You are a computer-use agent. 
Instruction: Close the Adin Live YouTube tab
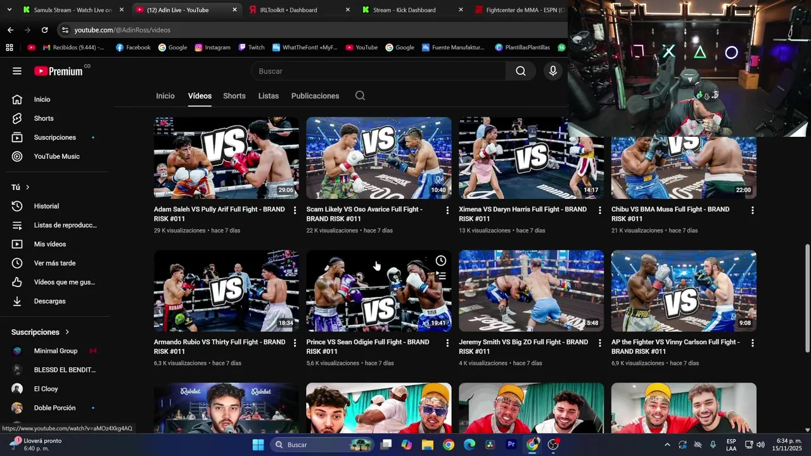(234, 10)
